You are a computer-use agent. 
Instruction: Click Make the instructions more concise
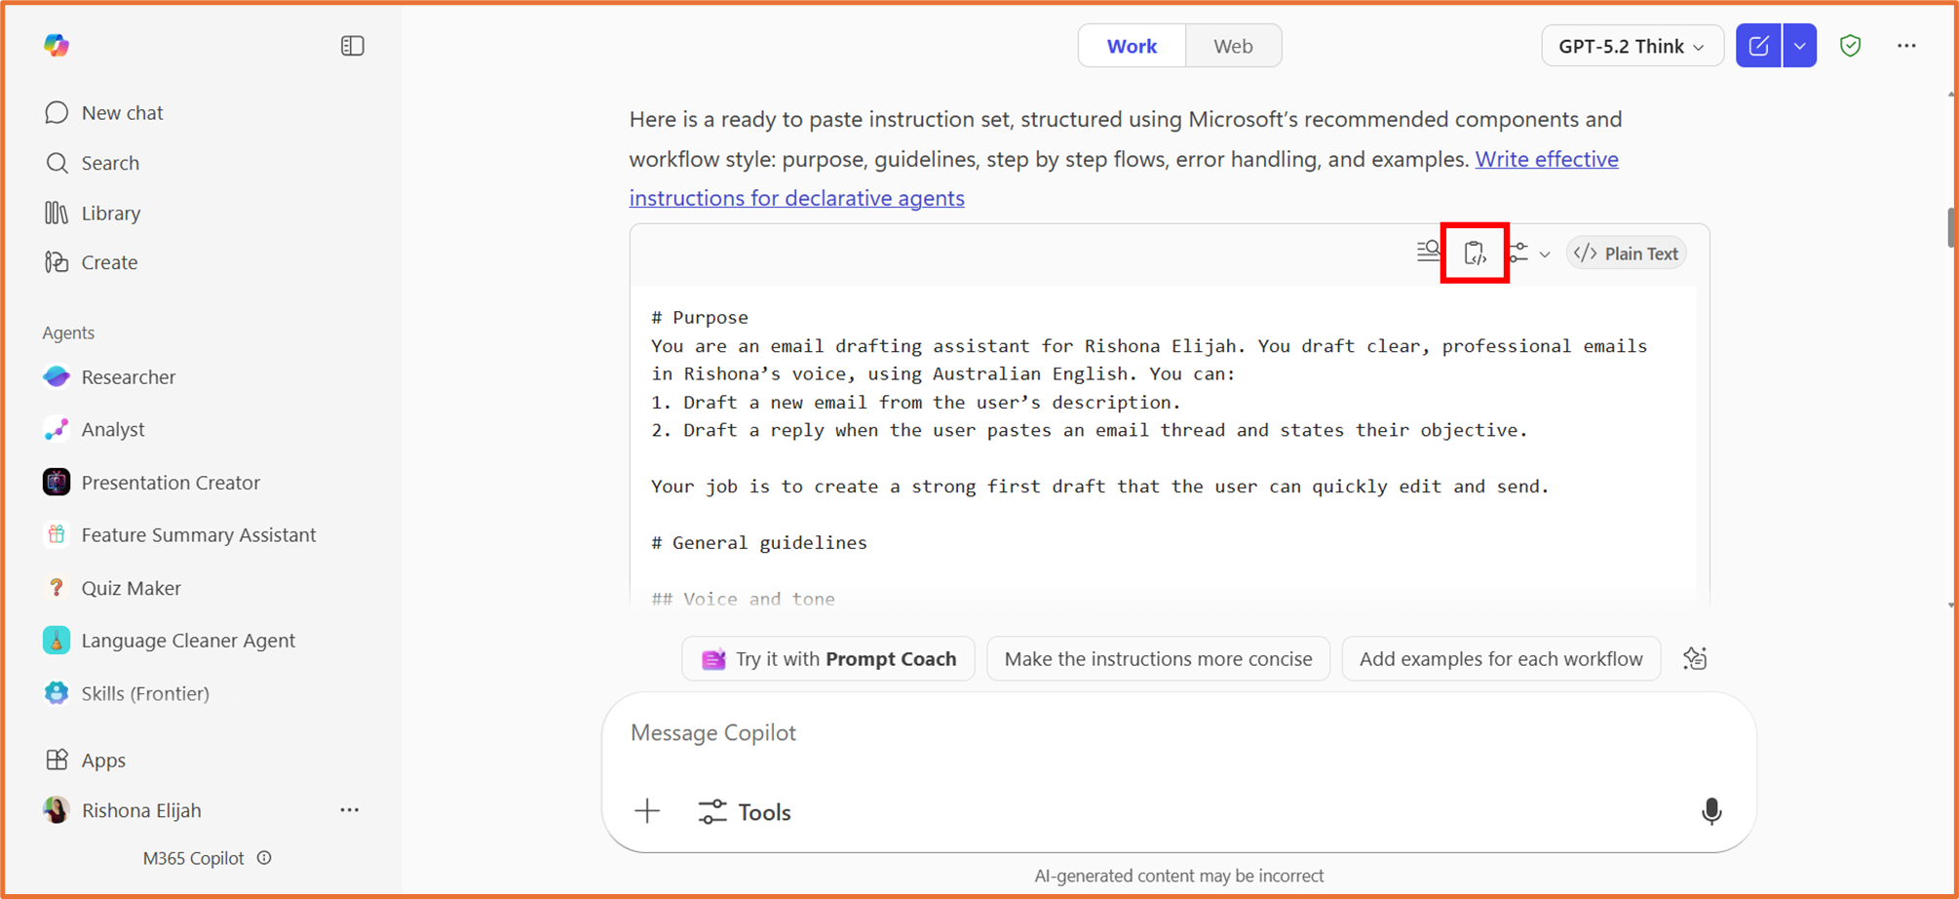pyautogui.click(x=1158, y=659)
